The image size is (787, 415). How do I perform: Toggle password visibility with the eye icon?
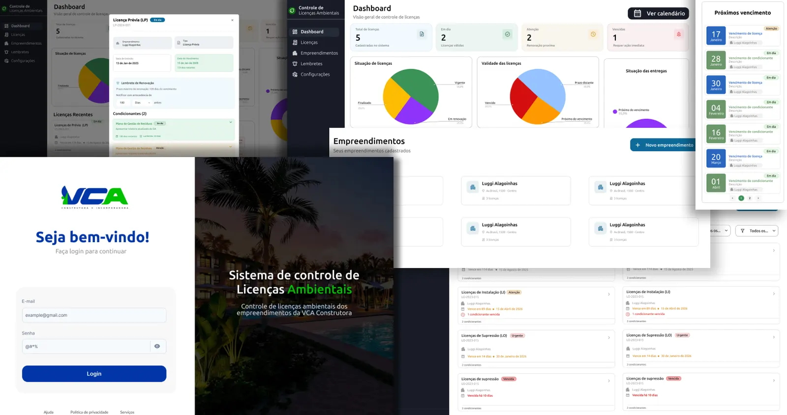157,346
